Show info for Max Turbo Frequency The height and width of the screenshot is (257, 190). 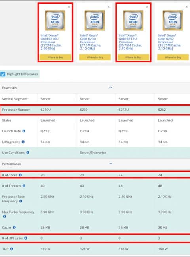(4, 217)
